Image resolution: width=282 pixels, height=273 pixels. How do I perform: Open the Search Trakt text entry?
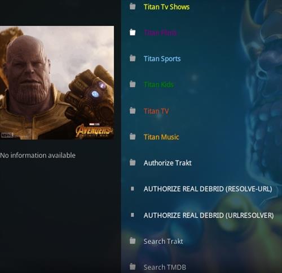(163, 241)
